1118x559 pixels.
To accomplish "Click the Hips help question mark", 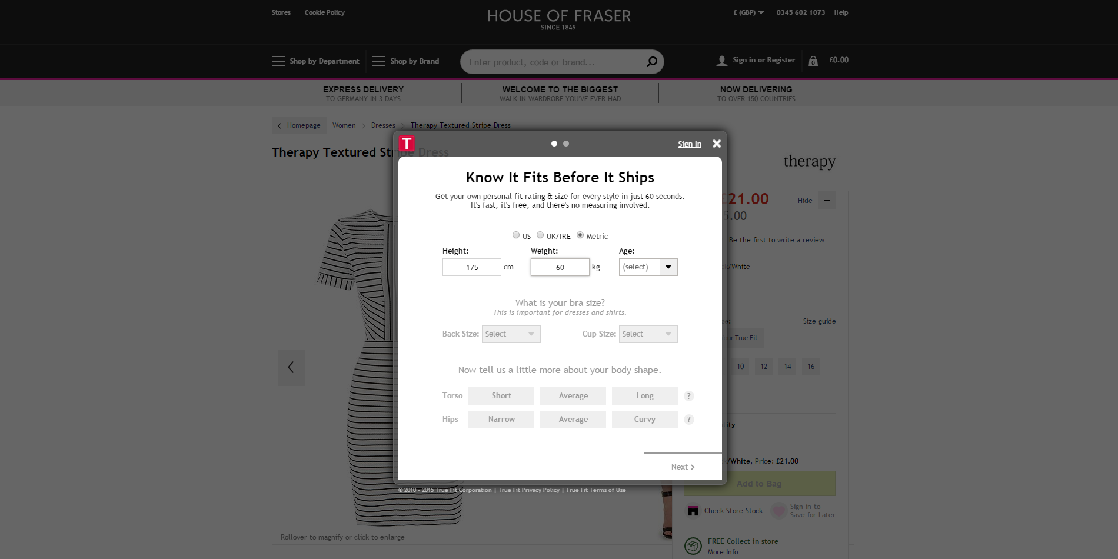I will point(689,420).
